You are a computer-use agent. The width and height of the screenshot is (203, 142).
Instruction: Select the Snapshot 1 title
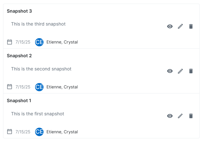click(19, 101)
